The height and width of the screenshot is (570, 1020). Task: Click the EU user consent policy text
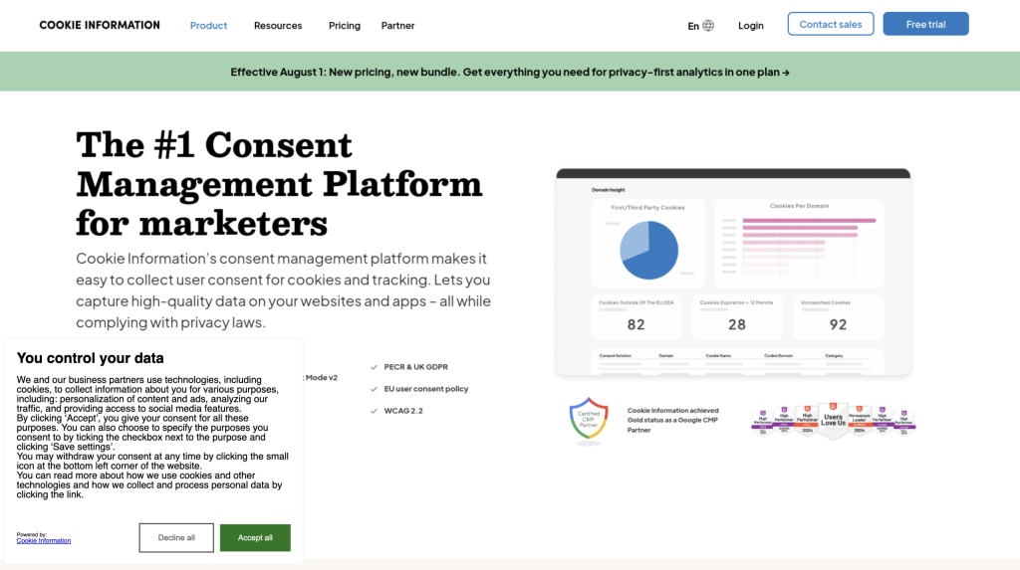[x=426, y=389]
